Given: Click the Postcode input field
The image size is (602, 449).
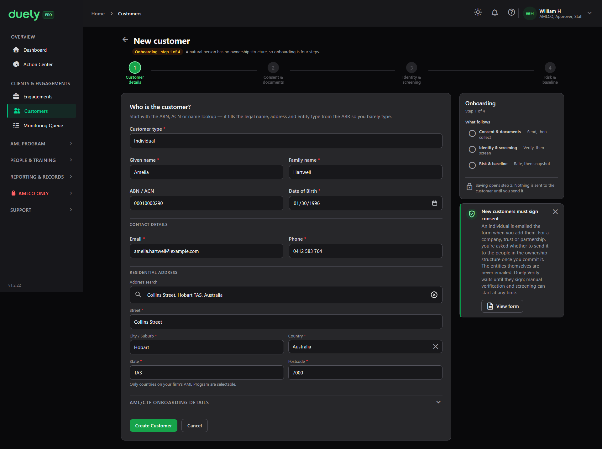Looking at the screenshot, I should click(365, 373).
